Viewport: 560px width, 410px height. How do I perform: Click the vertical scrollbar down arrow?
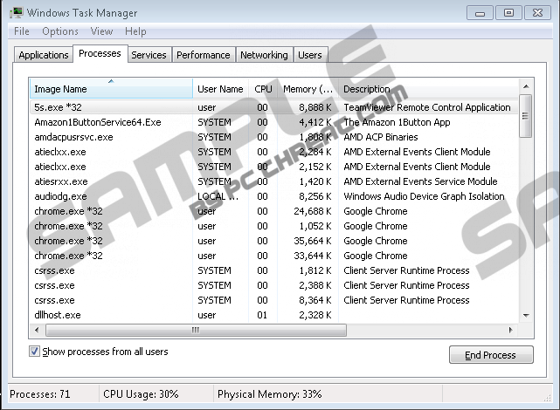(x=525, y=315)
